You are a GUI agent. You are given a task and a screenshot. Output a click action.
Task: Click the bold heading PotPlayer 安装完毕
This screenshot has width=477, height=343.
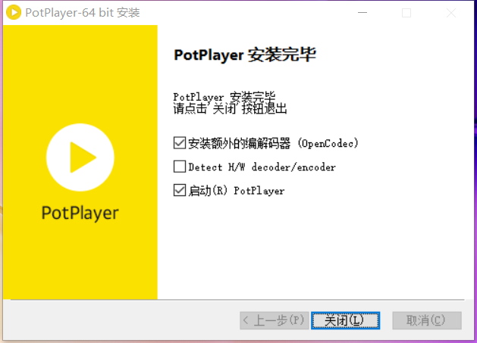244,55
